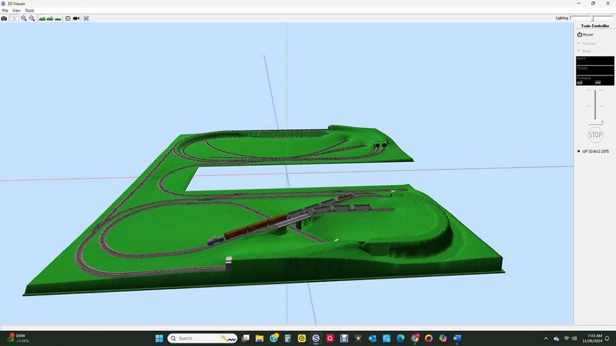
Task: Open the View menu
Action: (17, 10)
